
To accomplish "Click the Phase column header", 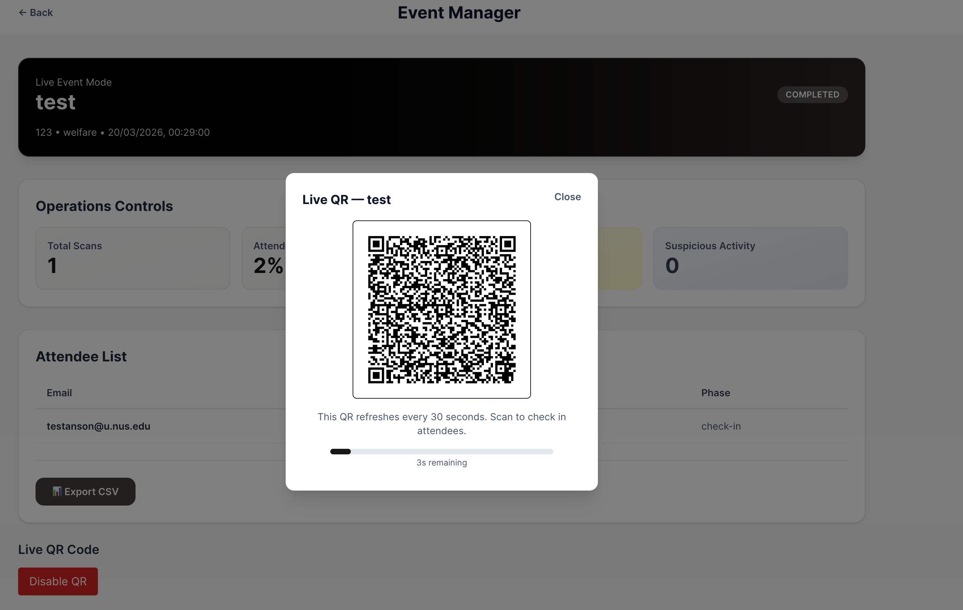I will 715,393.
